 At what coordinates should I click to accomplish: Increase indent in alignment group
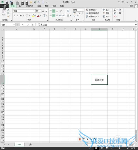point(64,15)
